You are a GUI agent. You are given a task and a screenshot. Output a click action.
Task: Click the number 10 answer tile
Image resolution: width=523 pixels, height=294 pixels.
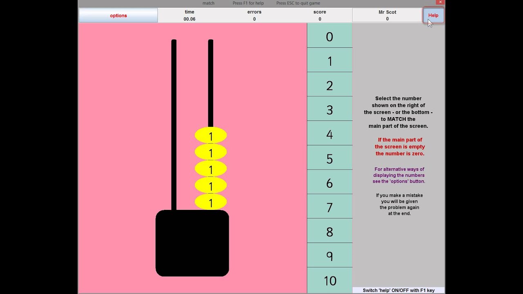tap(329, 280)
